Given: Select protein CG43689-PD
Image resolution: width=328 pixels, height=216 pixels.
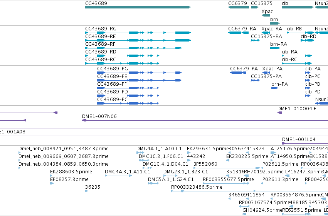Looking at the screenshot, I should pos(113,92).
